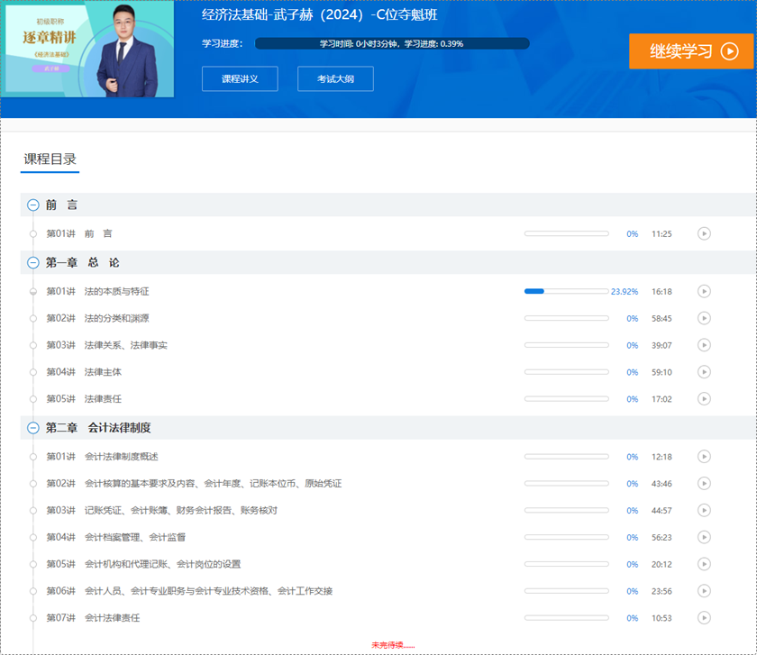Play the 会计法律责任 lecture
Viewport: 757px width, 655px height.
tap(704, 618)
